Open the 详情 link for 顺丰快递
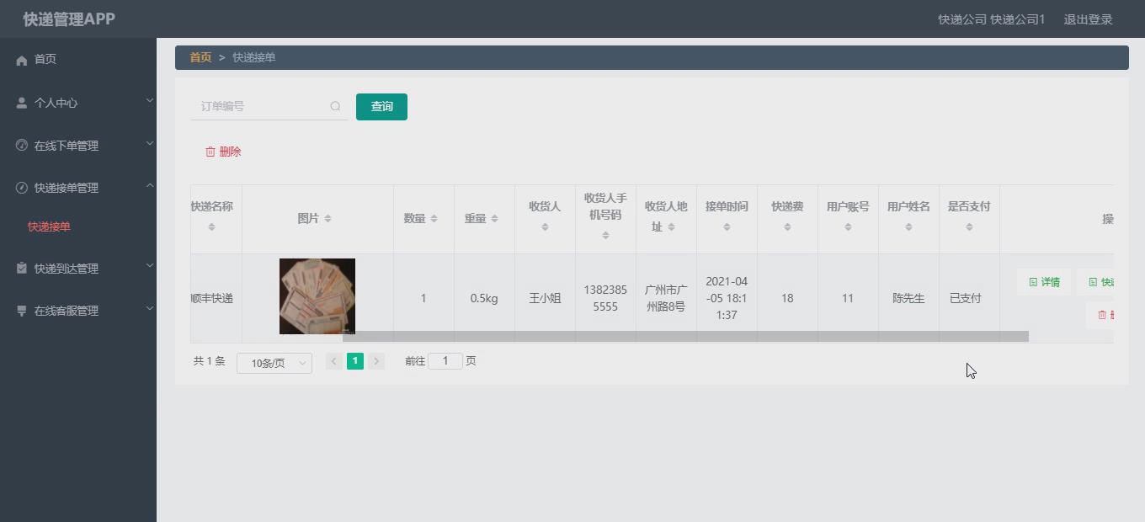1145x522 pixels. [1043, 282]
